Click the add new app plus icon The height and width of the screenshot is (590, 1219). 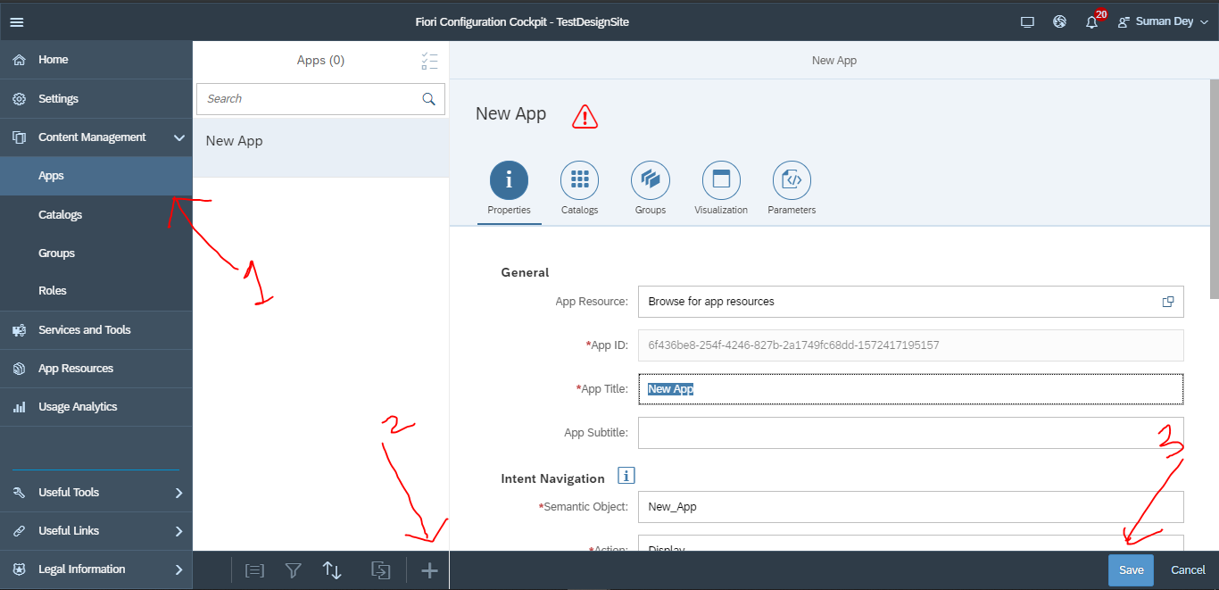coord(429,570)
